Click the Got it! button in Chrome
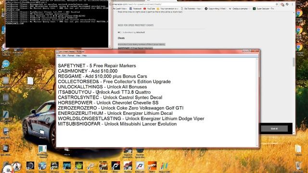Image resolution: width=308 pixels, height=173 pixels. 274,129
